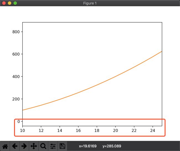Click the y=285.089 coordinate readout
The width and height of the screenshot is (180, 151).
(112, 146)
